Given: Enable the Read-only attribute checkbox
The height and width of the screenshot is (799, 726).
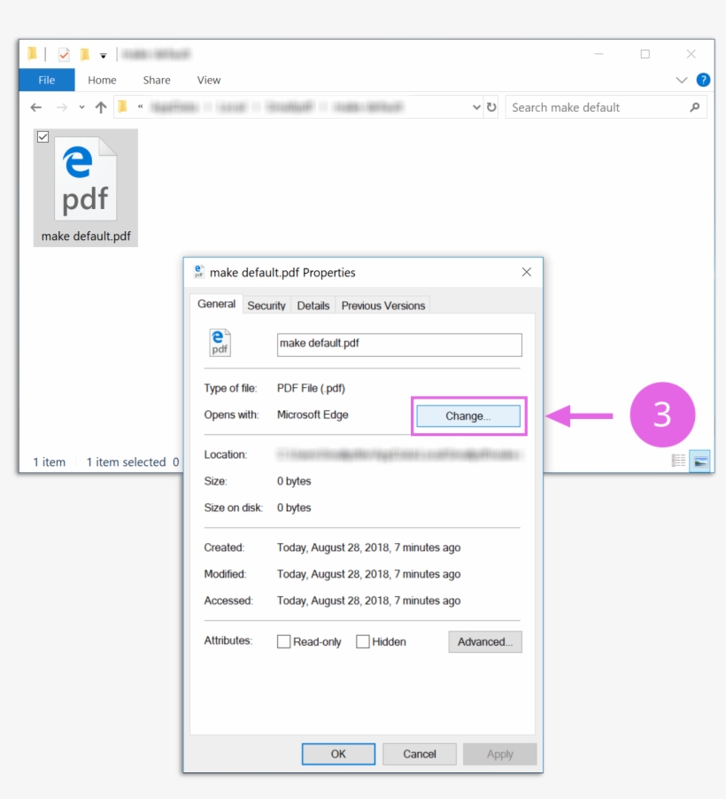Looking at the screenshot, I should 284,641.
